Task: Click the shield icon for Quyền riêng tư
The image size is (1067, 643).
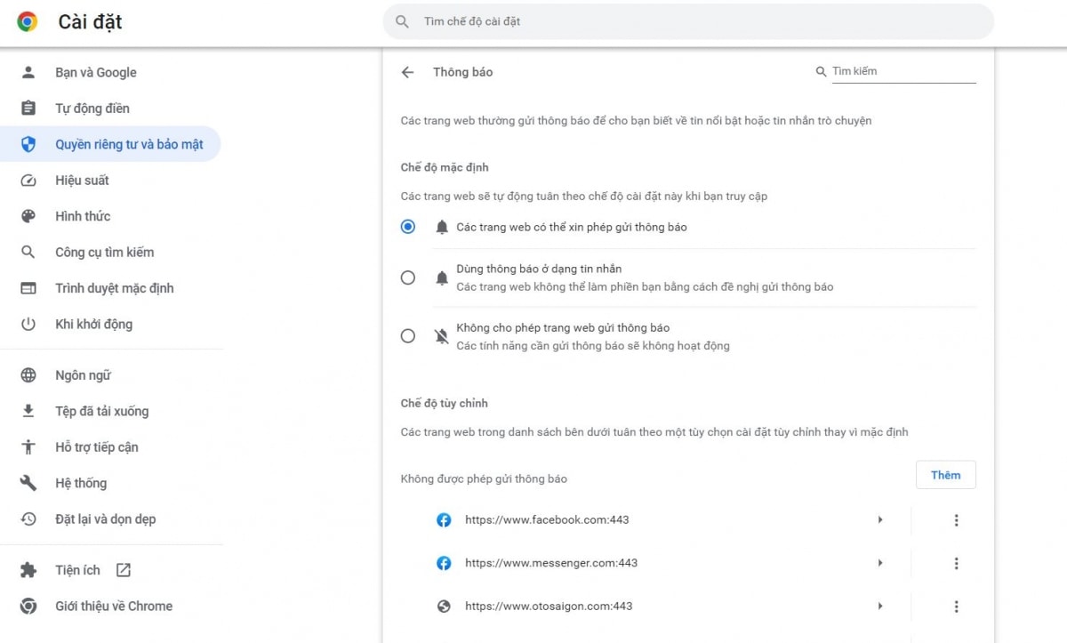Action: [28, 144]
